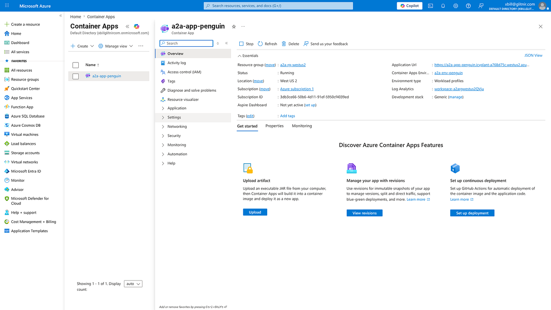Open the Create dropdown in Container Apps

[x=82, y=46]
